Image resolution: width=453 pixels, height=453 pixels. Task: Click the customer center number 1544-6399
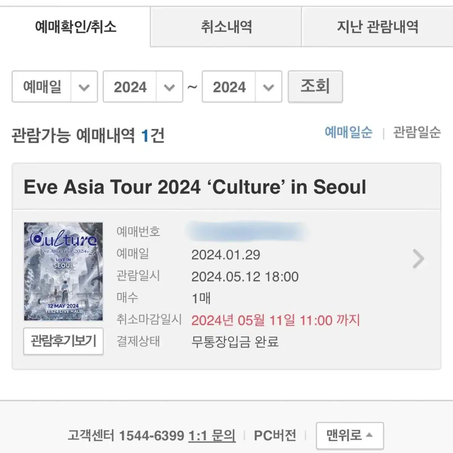[151, 436]
